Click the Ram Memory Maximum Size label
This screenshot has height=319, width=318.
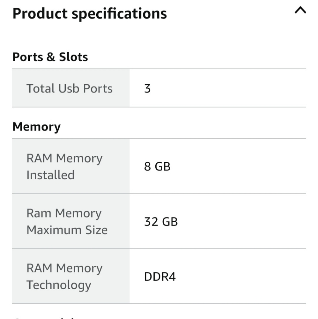pos(67,222)
